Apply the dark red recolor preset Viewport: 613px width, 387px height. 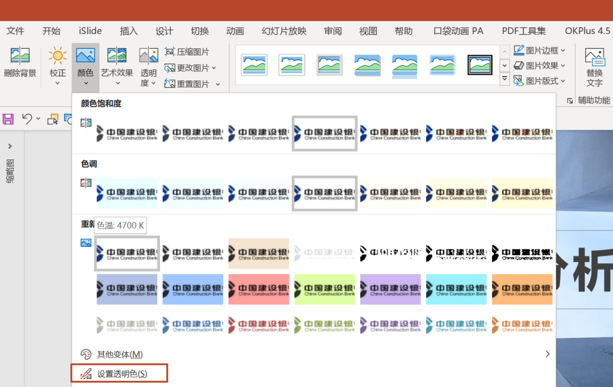259,289
